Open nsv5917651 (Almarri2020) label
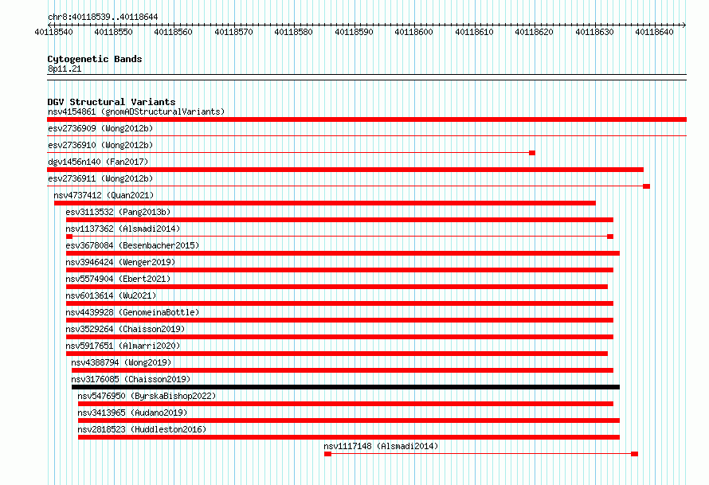The width and height of the screenshot is (709, 485). [x=123, y=346]
